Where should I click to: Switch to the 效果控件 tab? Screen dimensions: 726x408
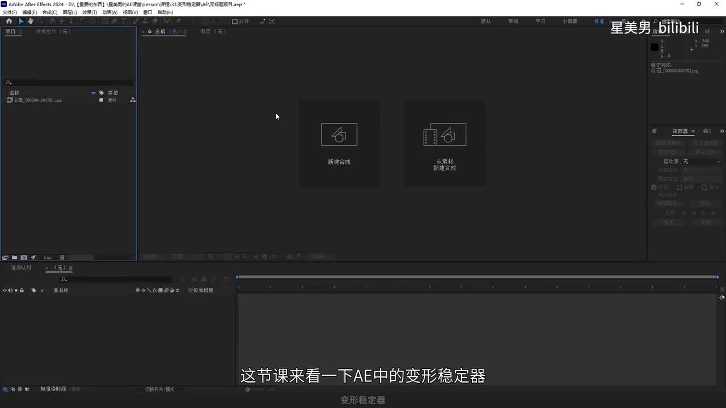53,32
